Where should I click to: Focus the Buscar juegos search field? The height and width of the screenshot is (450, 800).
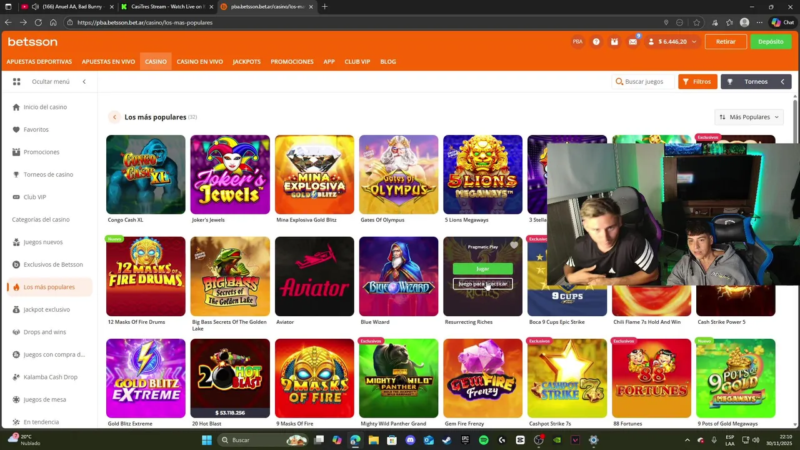[644, 82]
